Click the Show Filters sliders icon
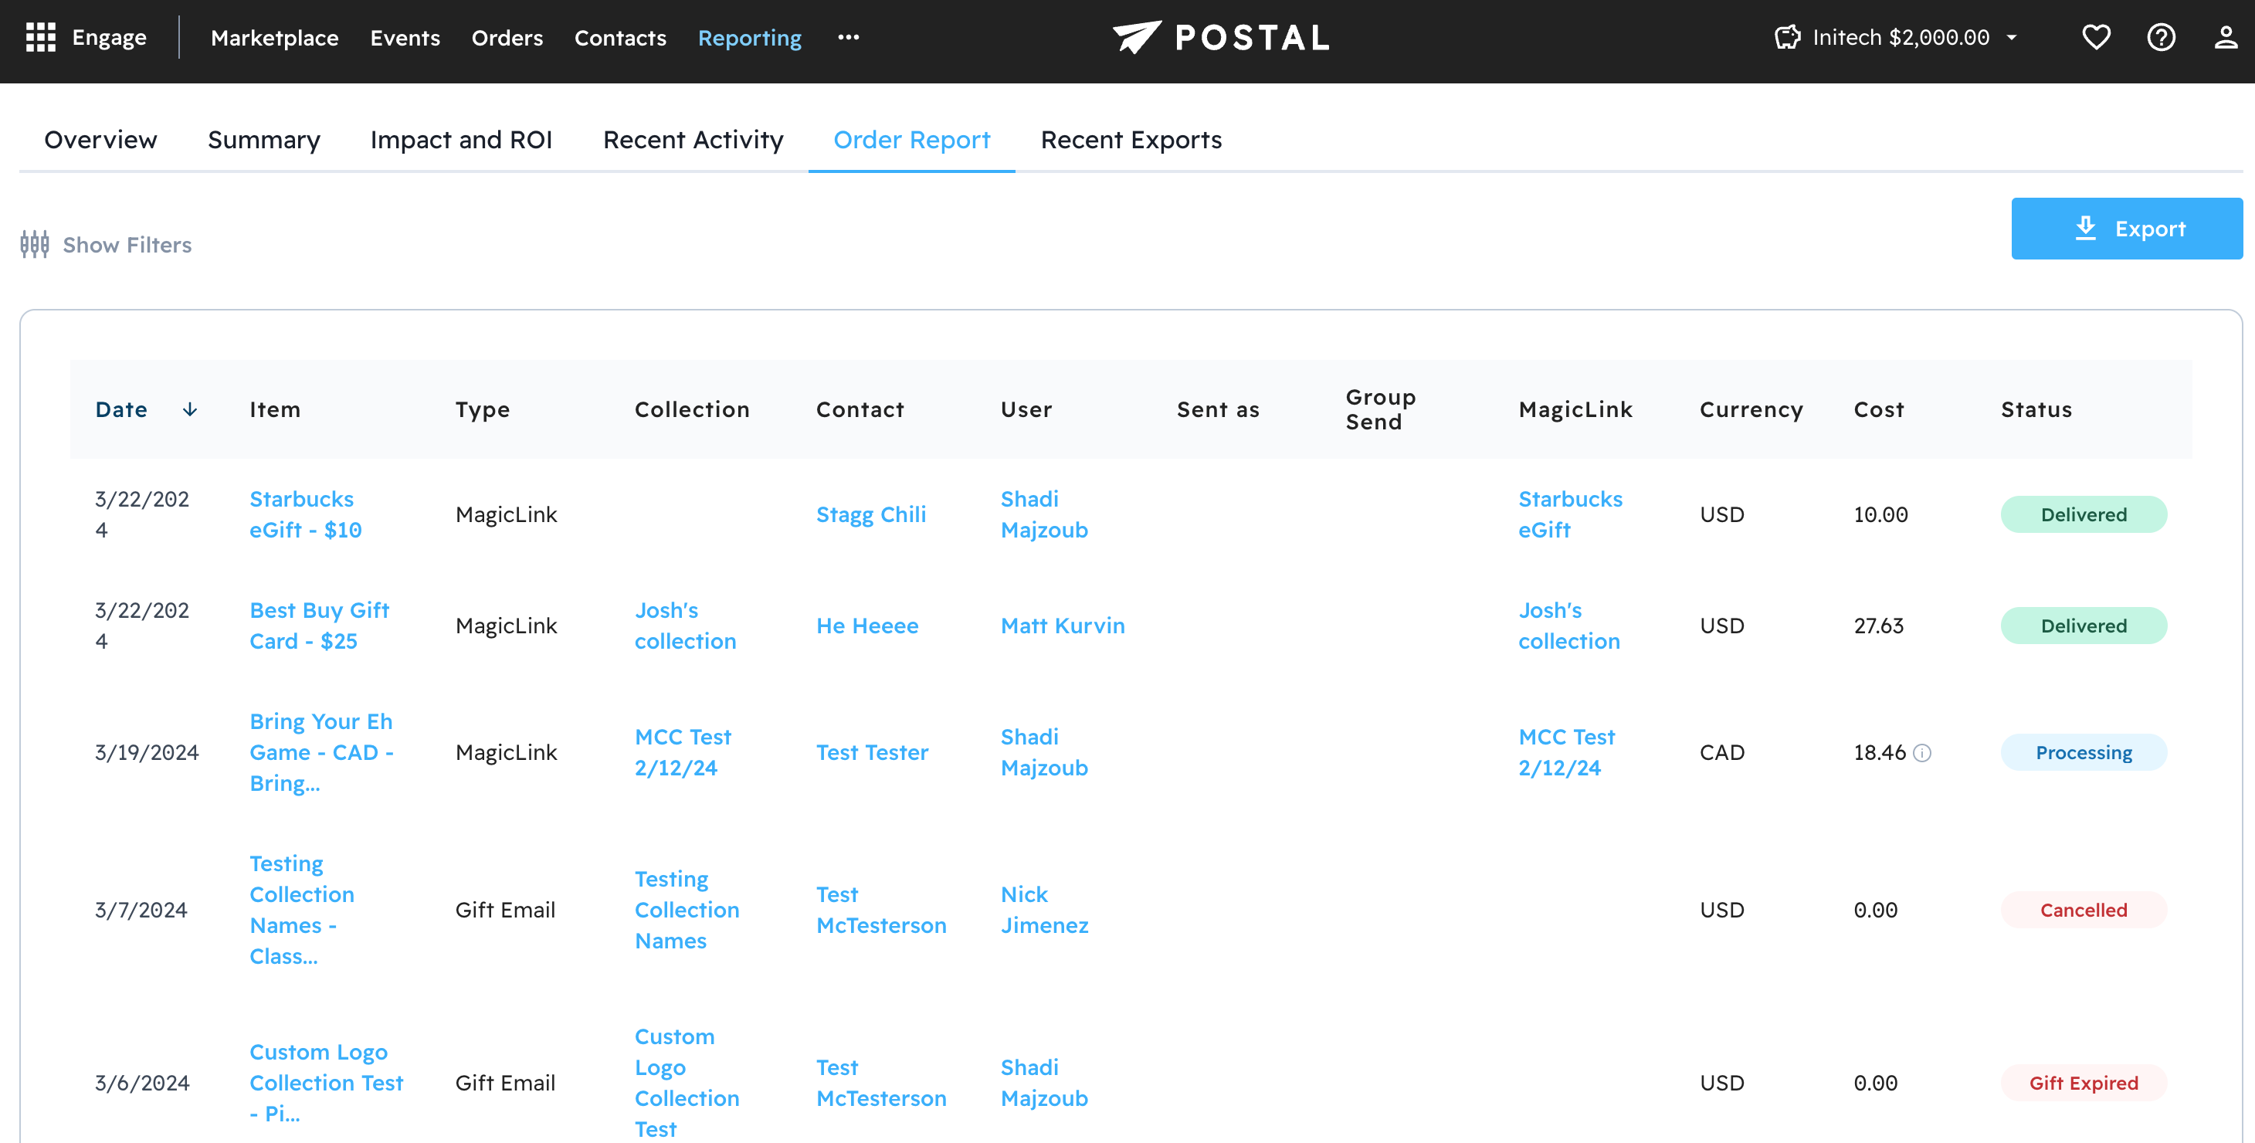This screenshot has width=2255, height=1143. tap(35, 244)
